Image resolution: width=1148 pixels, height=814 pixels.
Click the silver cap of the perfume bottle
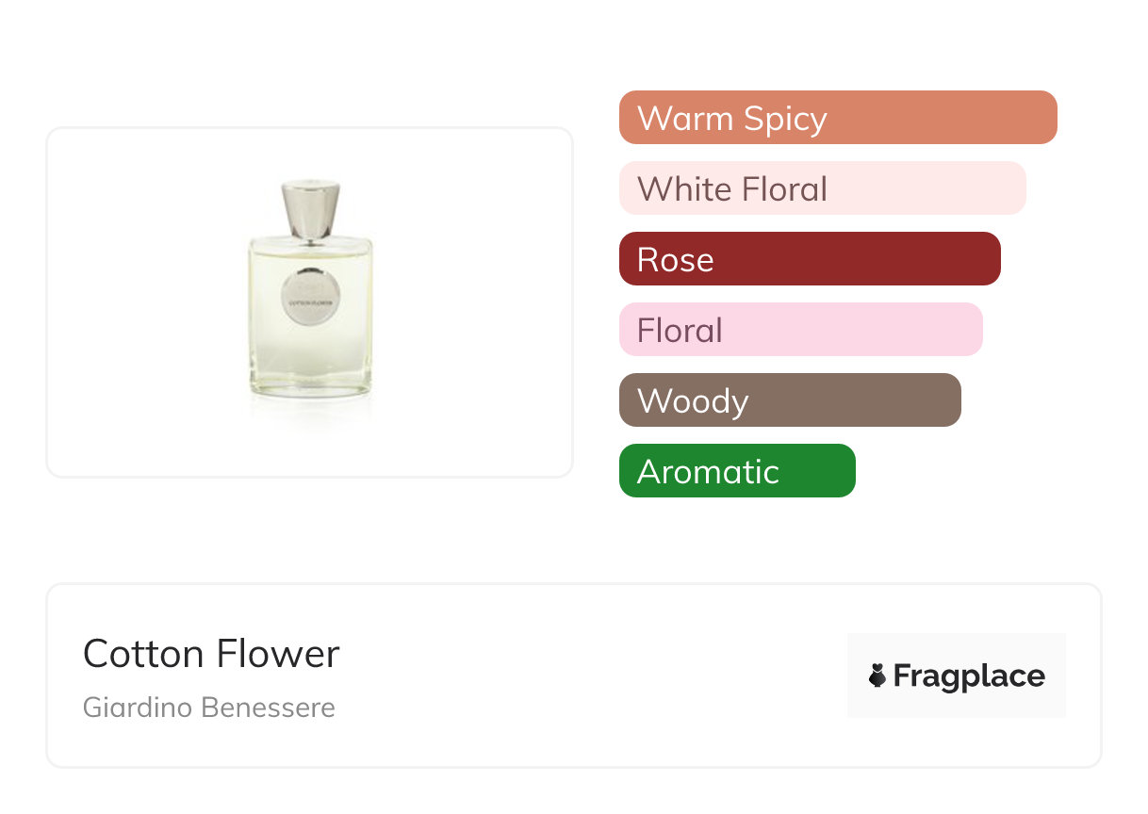310,208
